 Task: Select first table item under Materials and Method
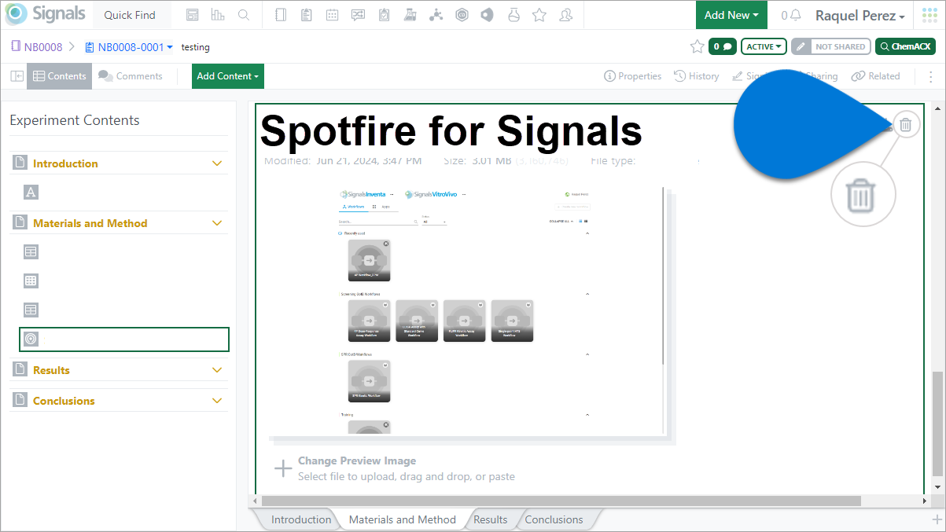(x=31, y=252)
